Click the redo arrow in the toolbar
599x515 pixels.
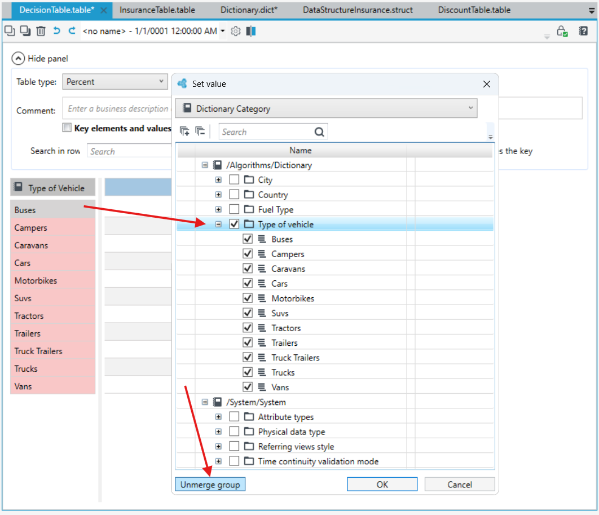click(72, 30)
